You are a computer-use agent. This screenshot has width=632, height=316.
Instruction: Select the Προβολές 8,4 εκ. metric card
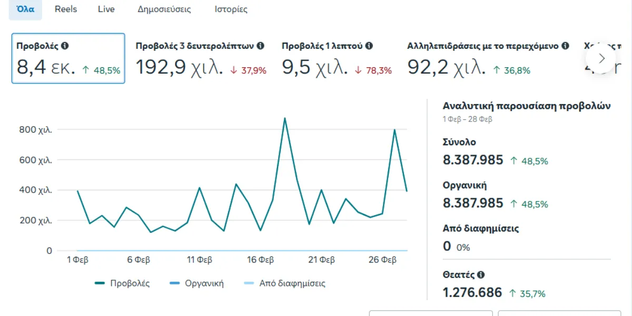pyautogui.click(x=68, y=58)
